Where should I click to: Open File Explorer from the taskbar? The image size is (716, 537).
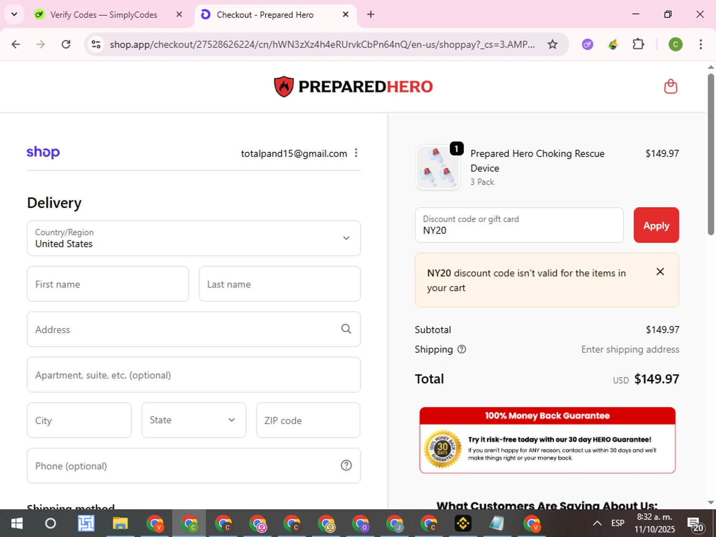pos(120,524)
